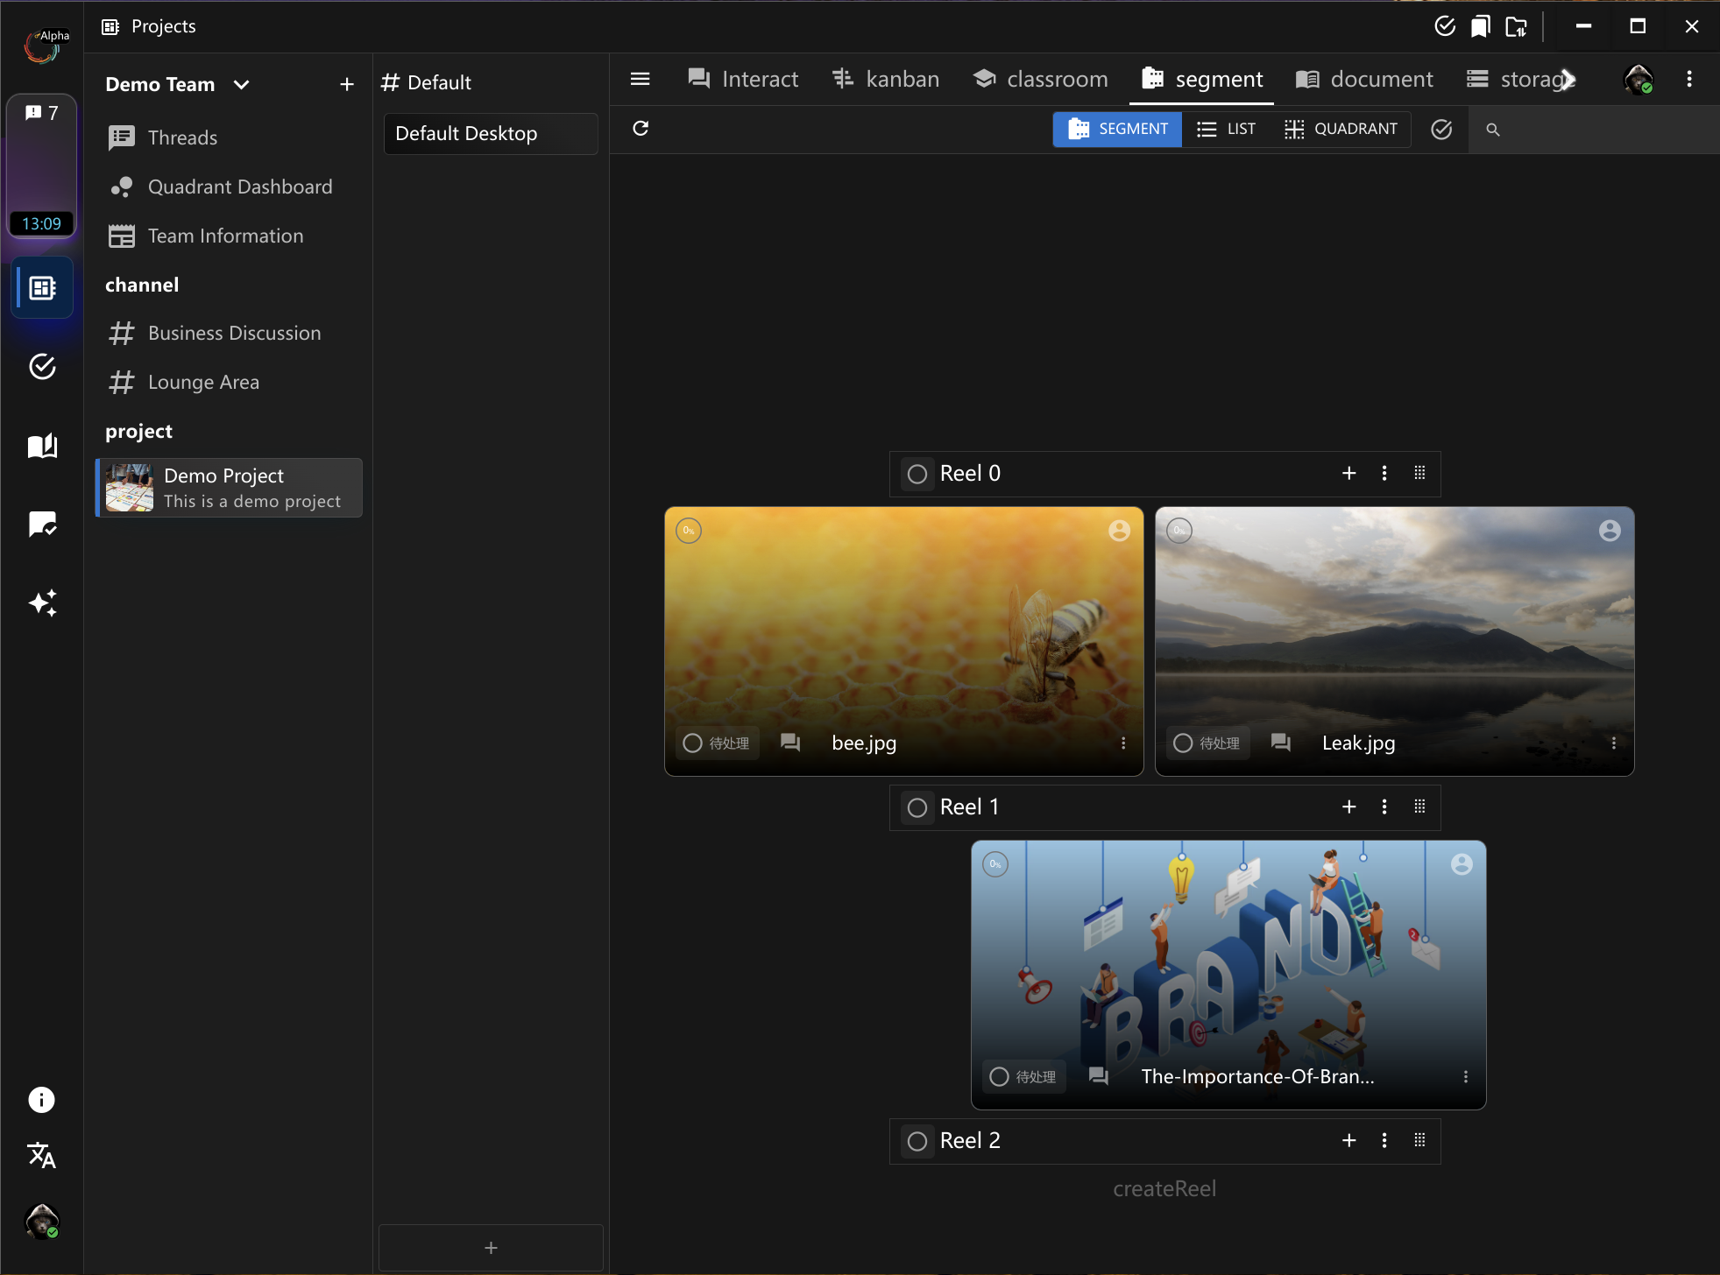Viewport: 1720px width, 1275px height.
Task: Click the add button on Reel 1
Action: point(1350,807)
